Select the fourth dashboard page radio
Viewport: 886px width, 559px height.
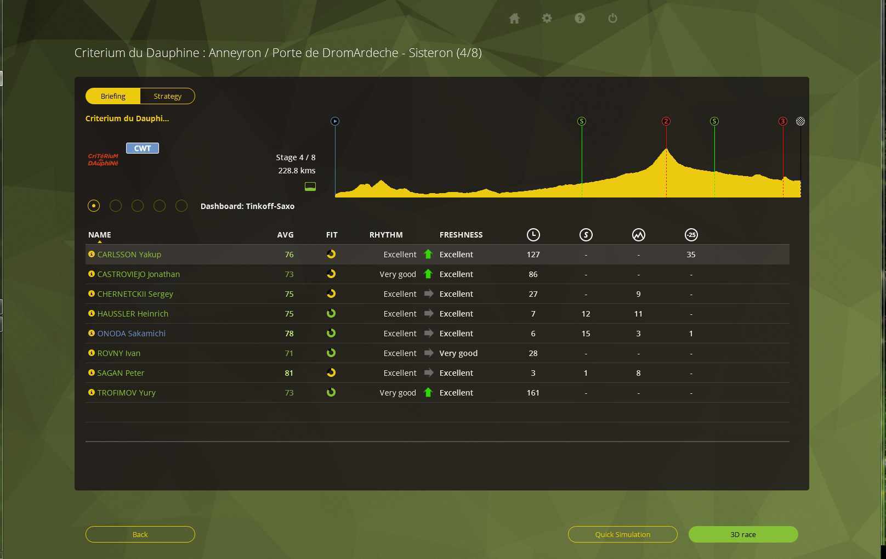[x=160, y=206]
